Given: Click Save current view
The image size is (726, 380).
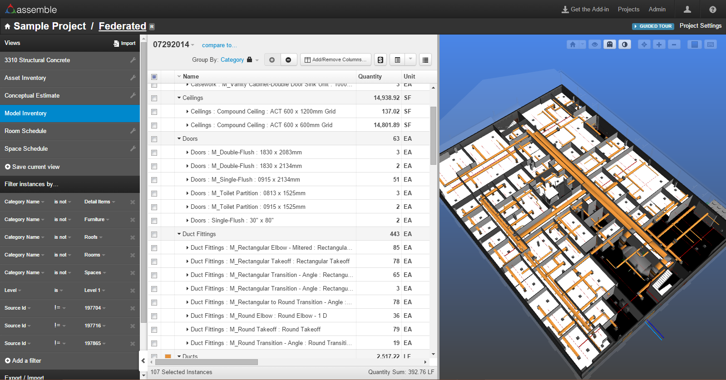Looking at the screenshot, I should (32, 167).
